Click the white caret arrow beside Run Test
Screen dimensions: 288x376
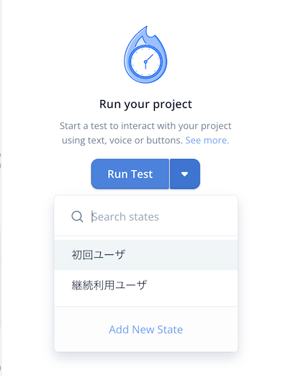[184, 174]
